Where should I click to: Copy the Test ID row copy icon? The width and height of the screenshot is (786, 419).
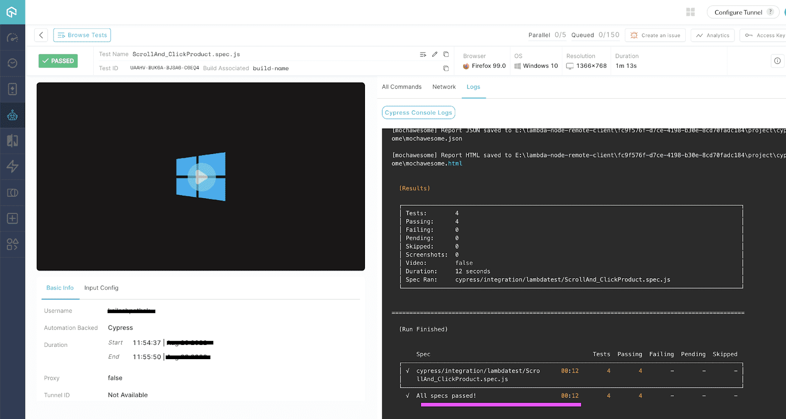446,68
